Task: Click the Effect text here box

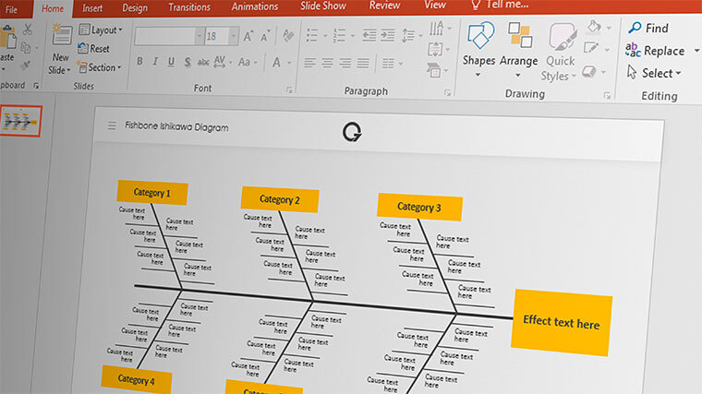Action: tap(562, 322)
